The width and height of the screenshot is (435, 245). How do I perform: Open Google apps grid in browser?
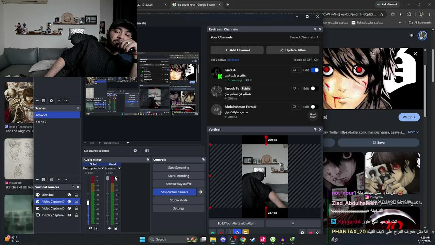coord(412,35)
